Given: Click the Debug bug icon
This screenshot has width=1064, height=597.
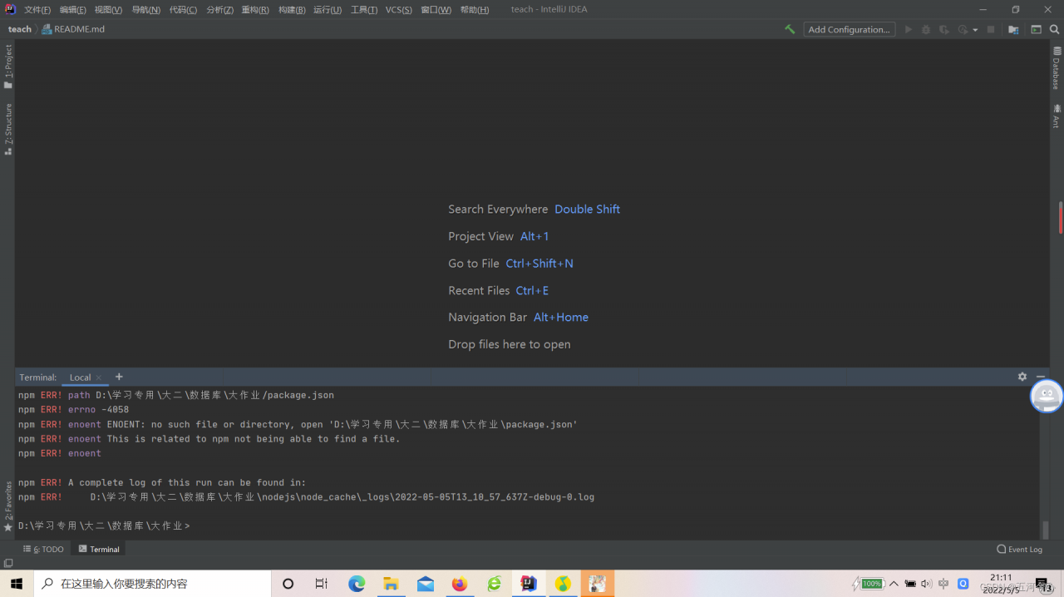Looking at the screenshot, I should coord(926,29).
